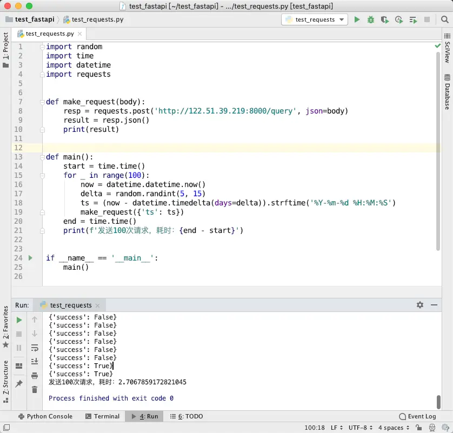Collapse the main function fold

pyautogui.click(x=42, y=157)
